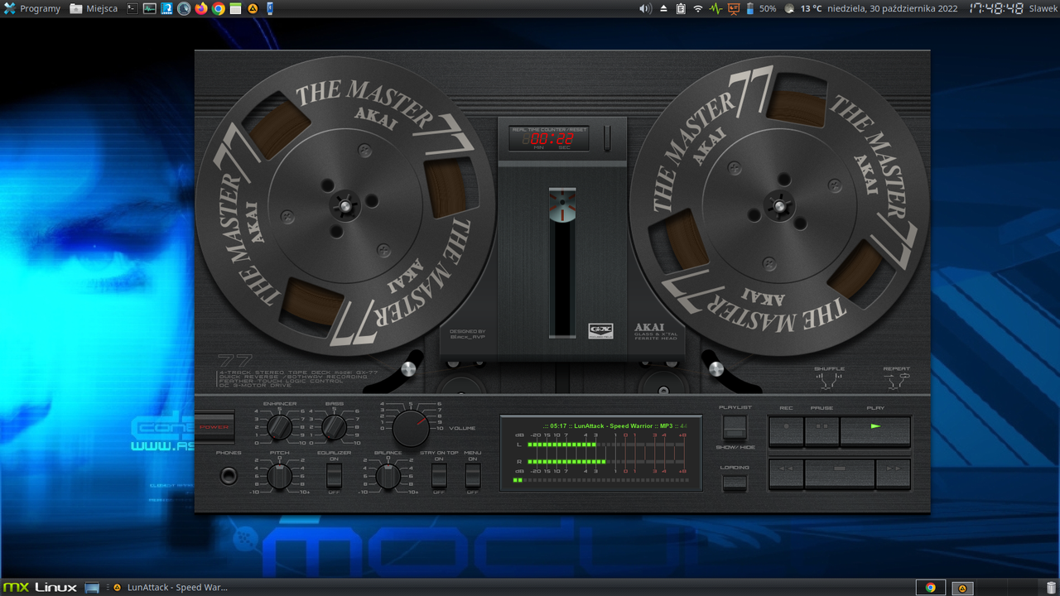Toggle the MENU on/off switch

click(472, 475)
